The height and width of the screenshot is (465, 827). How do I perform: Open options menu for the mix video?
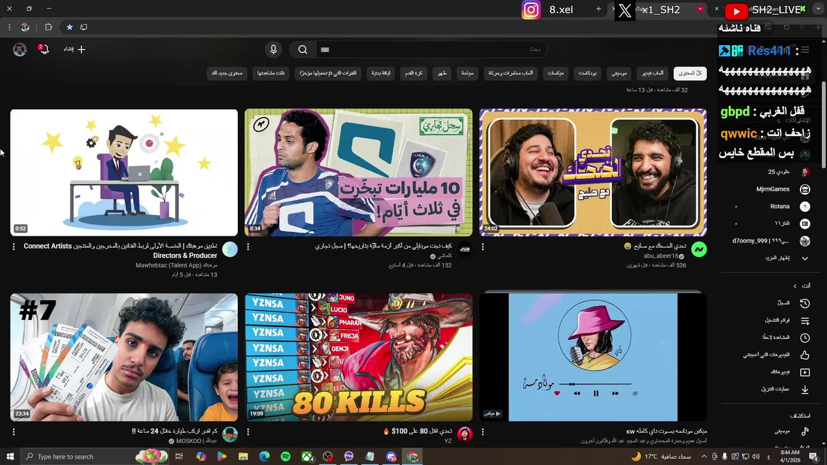coord(483,431)
